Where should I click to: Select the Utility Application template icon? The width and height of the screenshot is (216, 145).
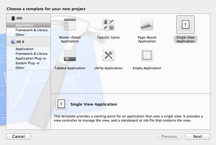(108, 55)
